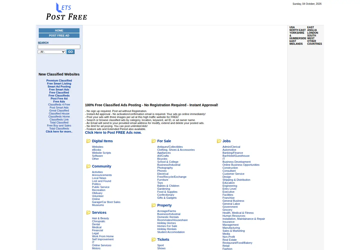360x250 pixels.
Task: Open the Services category heading
Action: click(99, 212)
